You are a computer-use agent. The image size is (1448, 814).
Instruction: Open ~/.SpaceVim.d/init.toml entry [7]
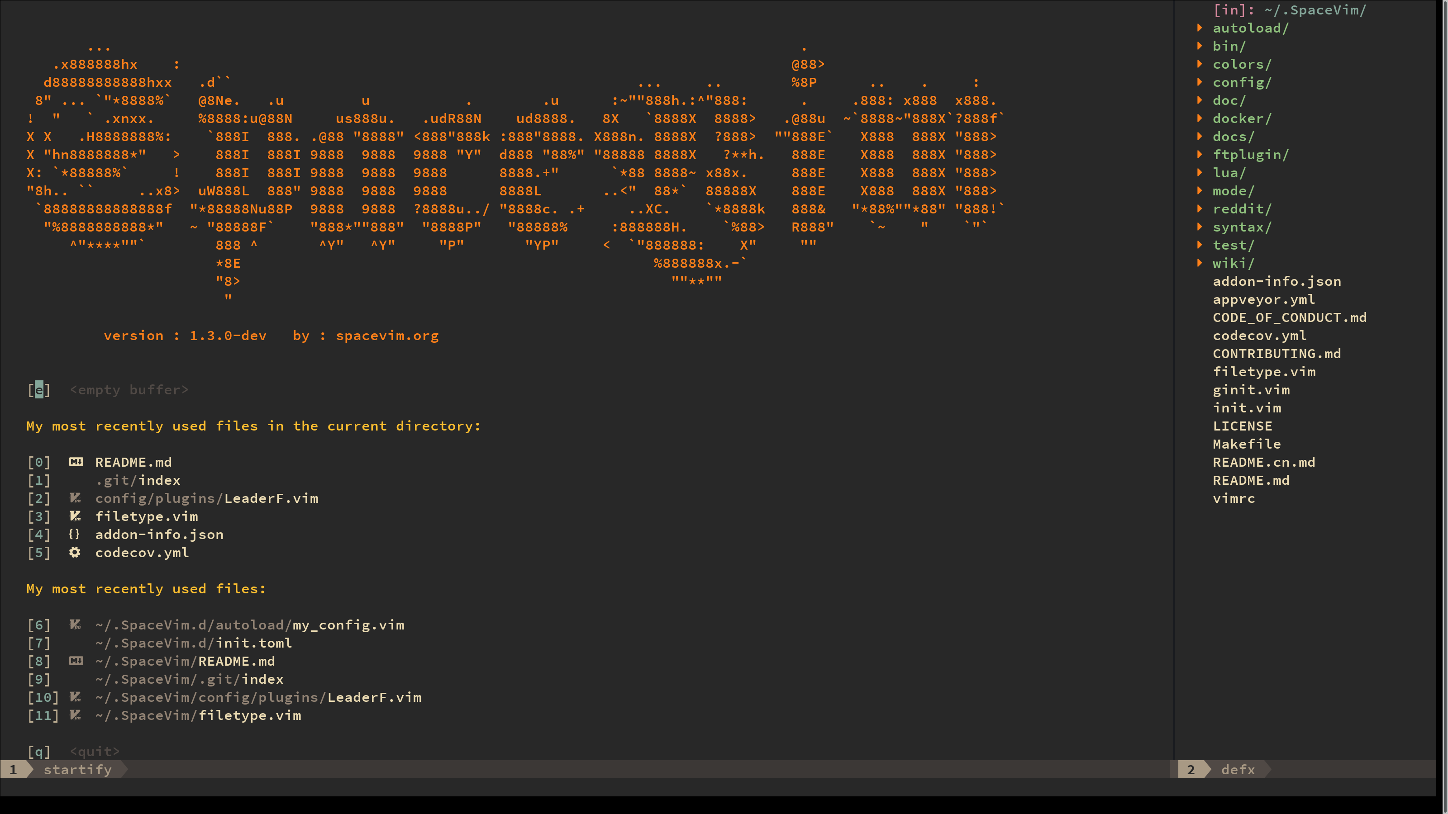pos(193,643)
